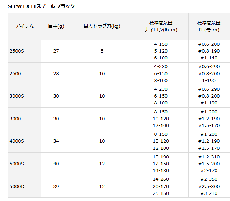Image resolution: width=230 pixels, height=201 pixels.
Task: Click max drag value 5 for 2500S
Action: pos(102,51)
